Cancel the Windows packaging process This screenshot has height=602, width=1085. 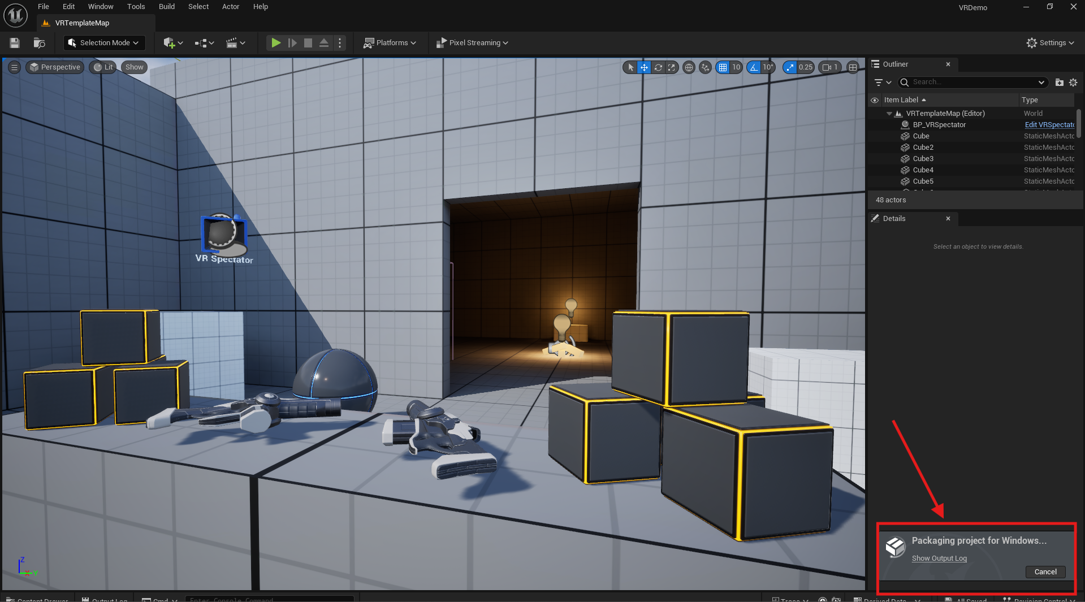click(1045, 572)
